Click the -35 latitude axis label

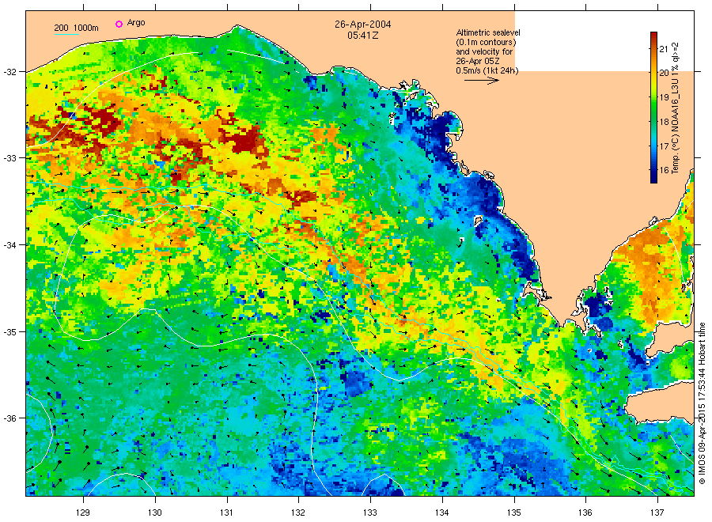(x=9, y=332)
